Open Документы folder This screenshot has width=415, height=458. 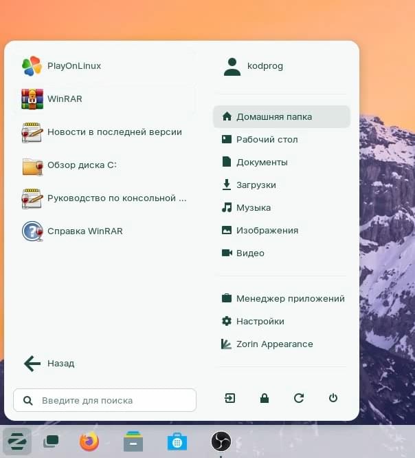[x=282, y=162]
